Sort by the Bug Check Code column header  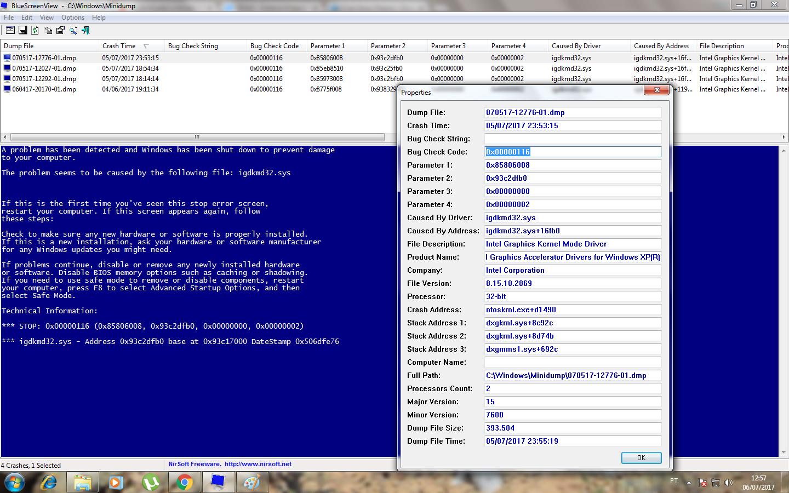277,46
